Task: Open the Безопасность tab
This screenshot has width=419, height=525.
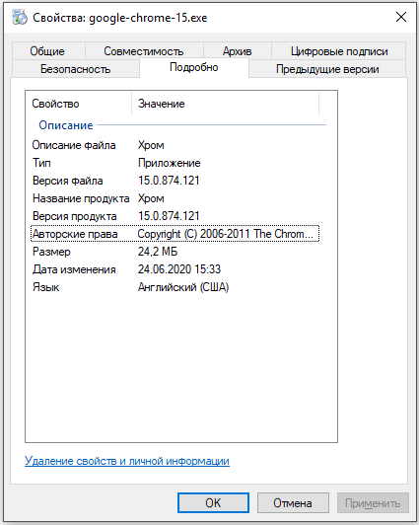Action: tap(76, 69)
